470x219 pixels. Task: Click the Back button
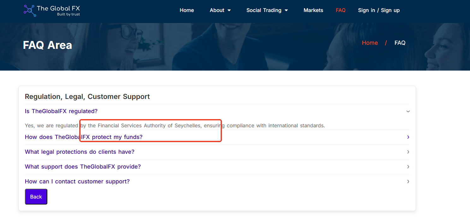click(36, 197)
